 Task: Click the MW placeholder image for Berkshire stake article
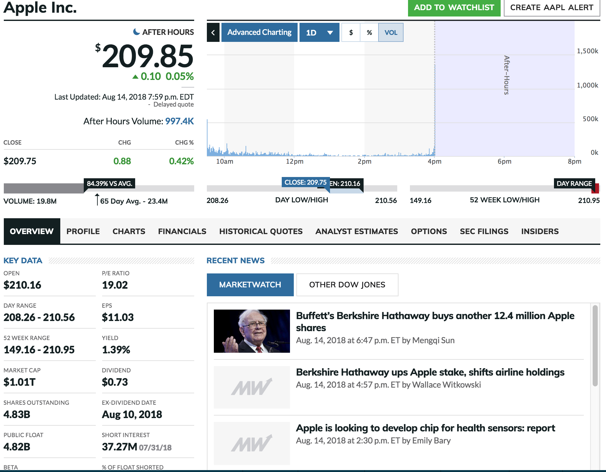pos(252,387)
